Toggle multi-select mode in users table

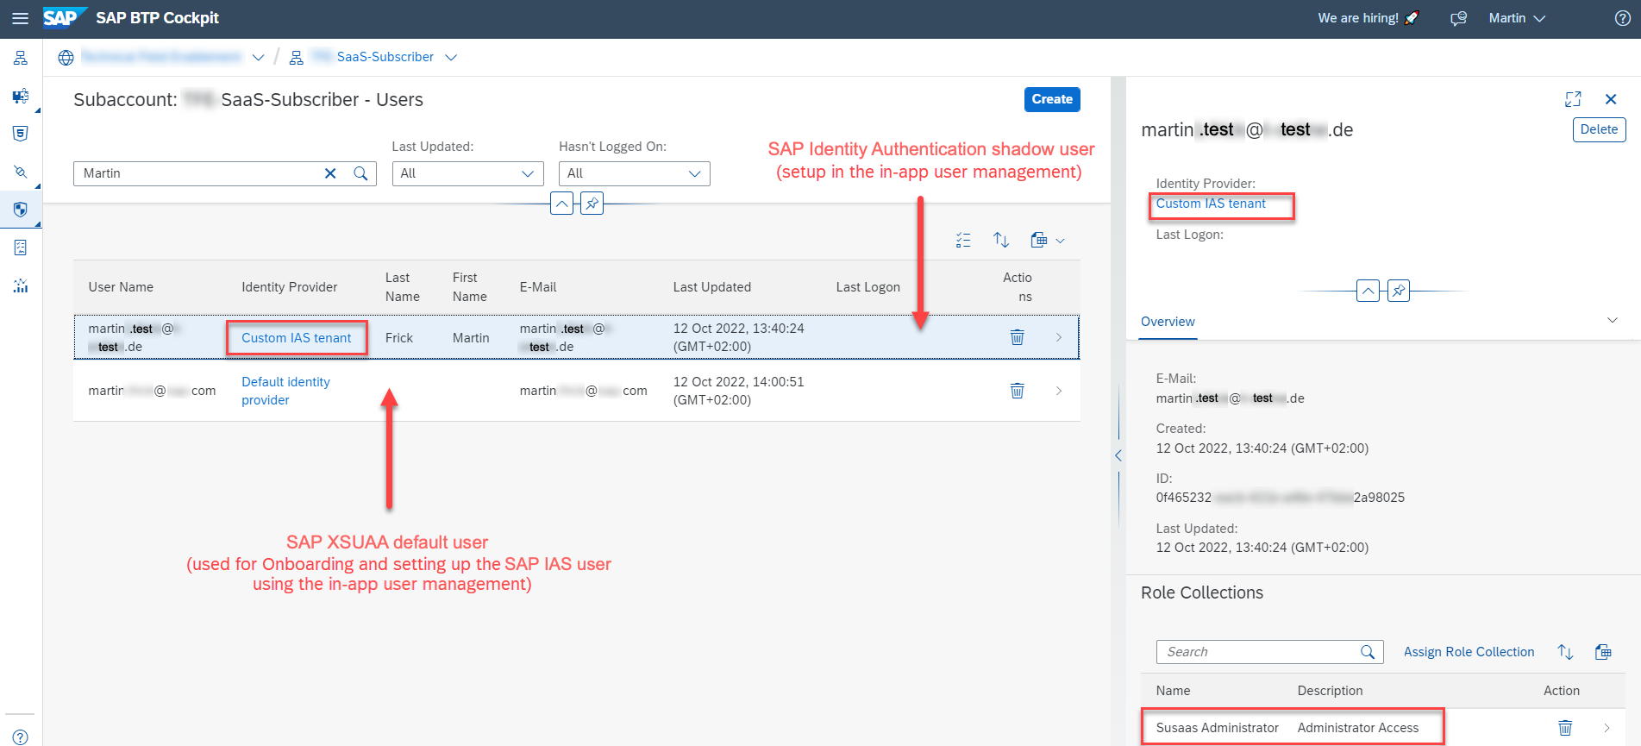click(963, 241)
